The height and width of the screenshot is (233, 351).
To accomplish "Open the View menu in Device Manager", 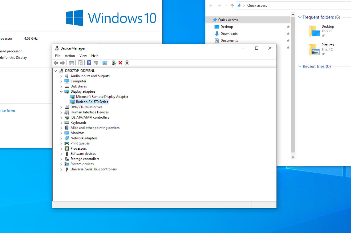I will [83, 56].
